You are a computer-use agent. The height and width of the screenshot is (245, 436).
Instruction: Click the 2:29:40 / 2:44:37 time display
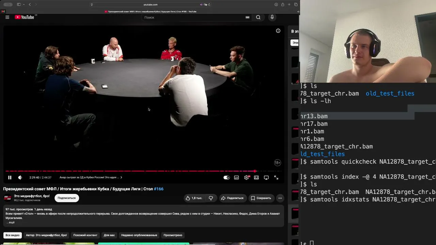pos(41,177)
